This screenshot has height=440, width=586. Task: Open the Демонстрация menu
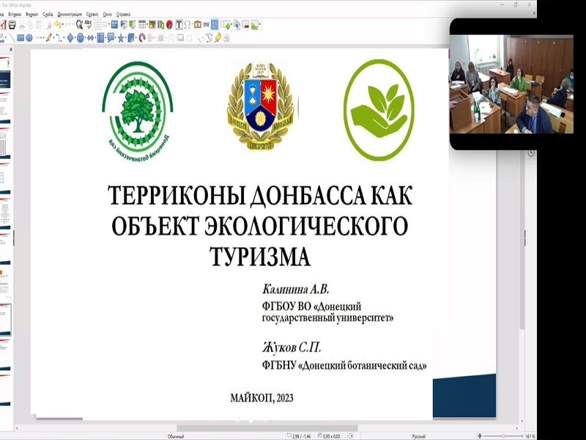pos(70,13)
